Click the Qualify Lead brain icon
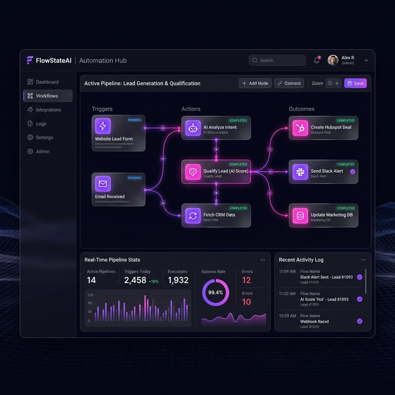 193,172
